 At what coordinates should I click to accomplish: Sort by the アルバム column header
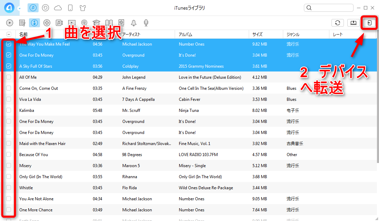click(185, 35)
